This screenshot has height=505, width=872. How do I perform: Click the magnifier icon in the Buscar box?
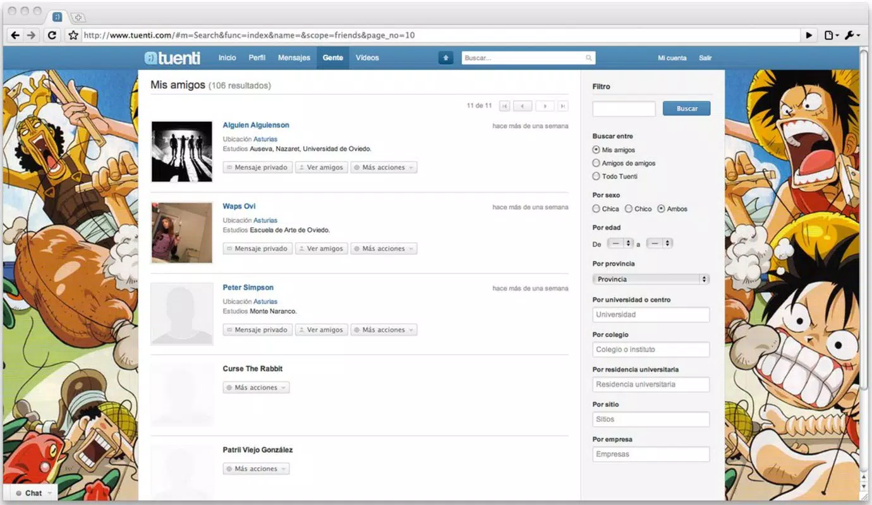pyautogui.click(x=589, y=58)
